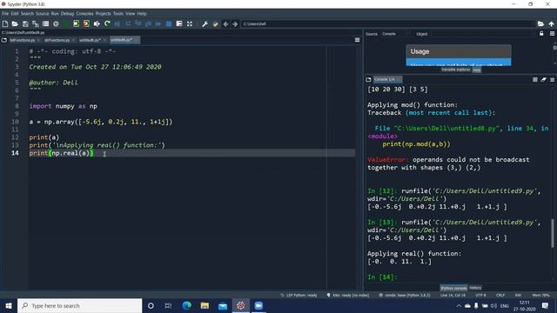
Task: Open the Search menu
Action: (27, 14)
